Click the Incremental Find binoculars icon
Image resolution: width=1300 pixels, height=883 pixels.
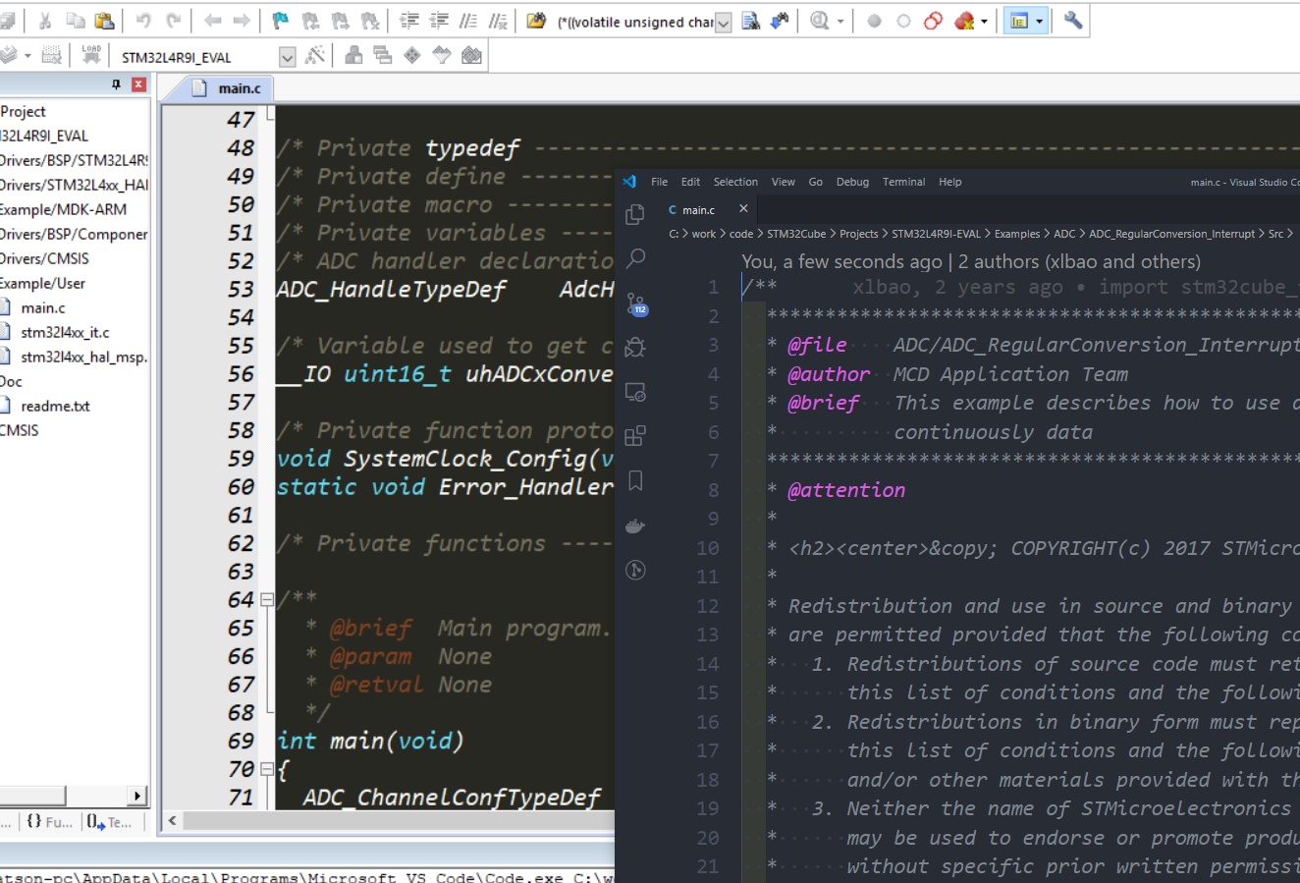(781, 21)
